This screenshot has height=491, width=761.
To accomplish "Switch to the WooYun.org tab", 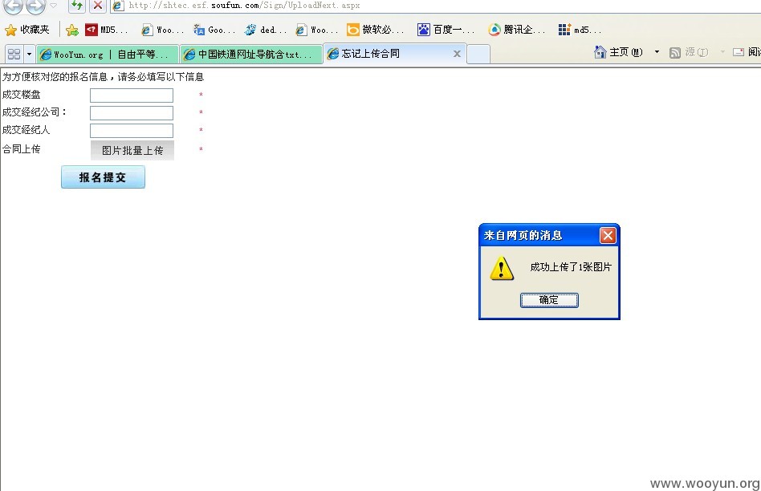I will coord(108,55).
